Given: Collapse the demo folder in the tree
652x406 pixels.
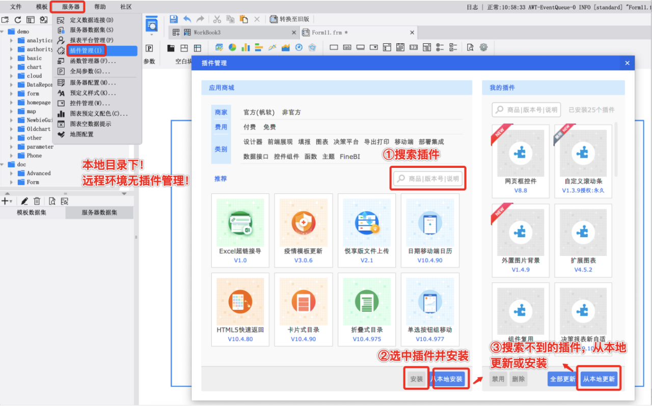Looking at the screenshot, I should [x=3, y=32].
